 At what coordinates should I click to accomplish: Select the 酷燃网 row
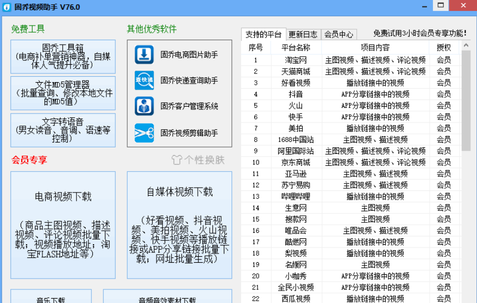tap(352, 242)
